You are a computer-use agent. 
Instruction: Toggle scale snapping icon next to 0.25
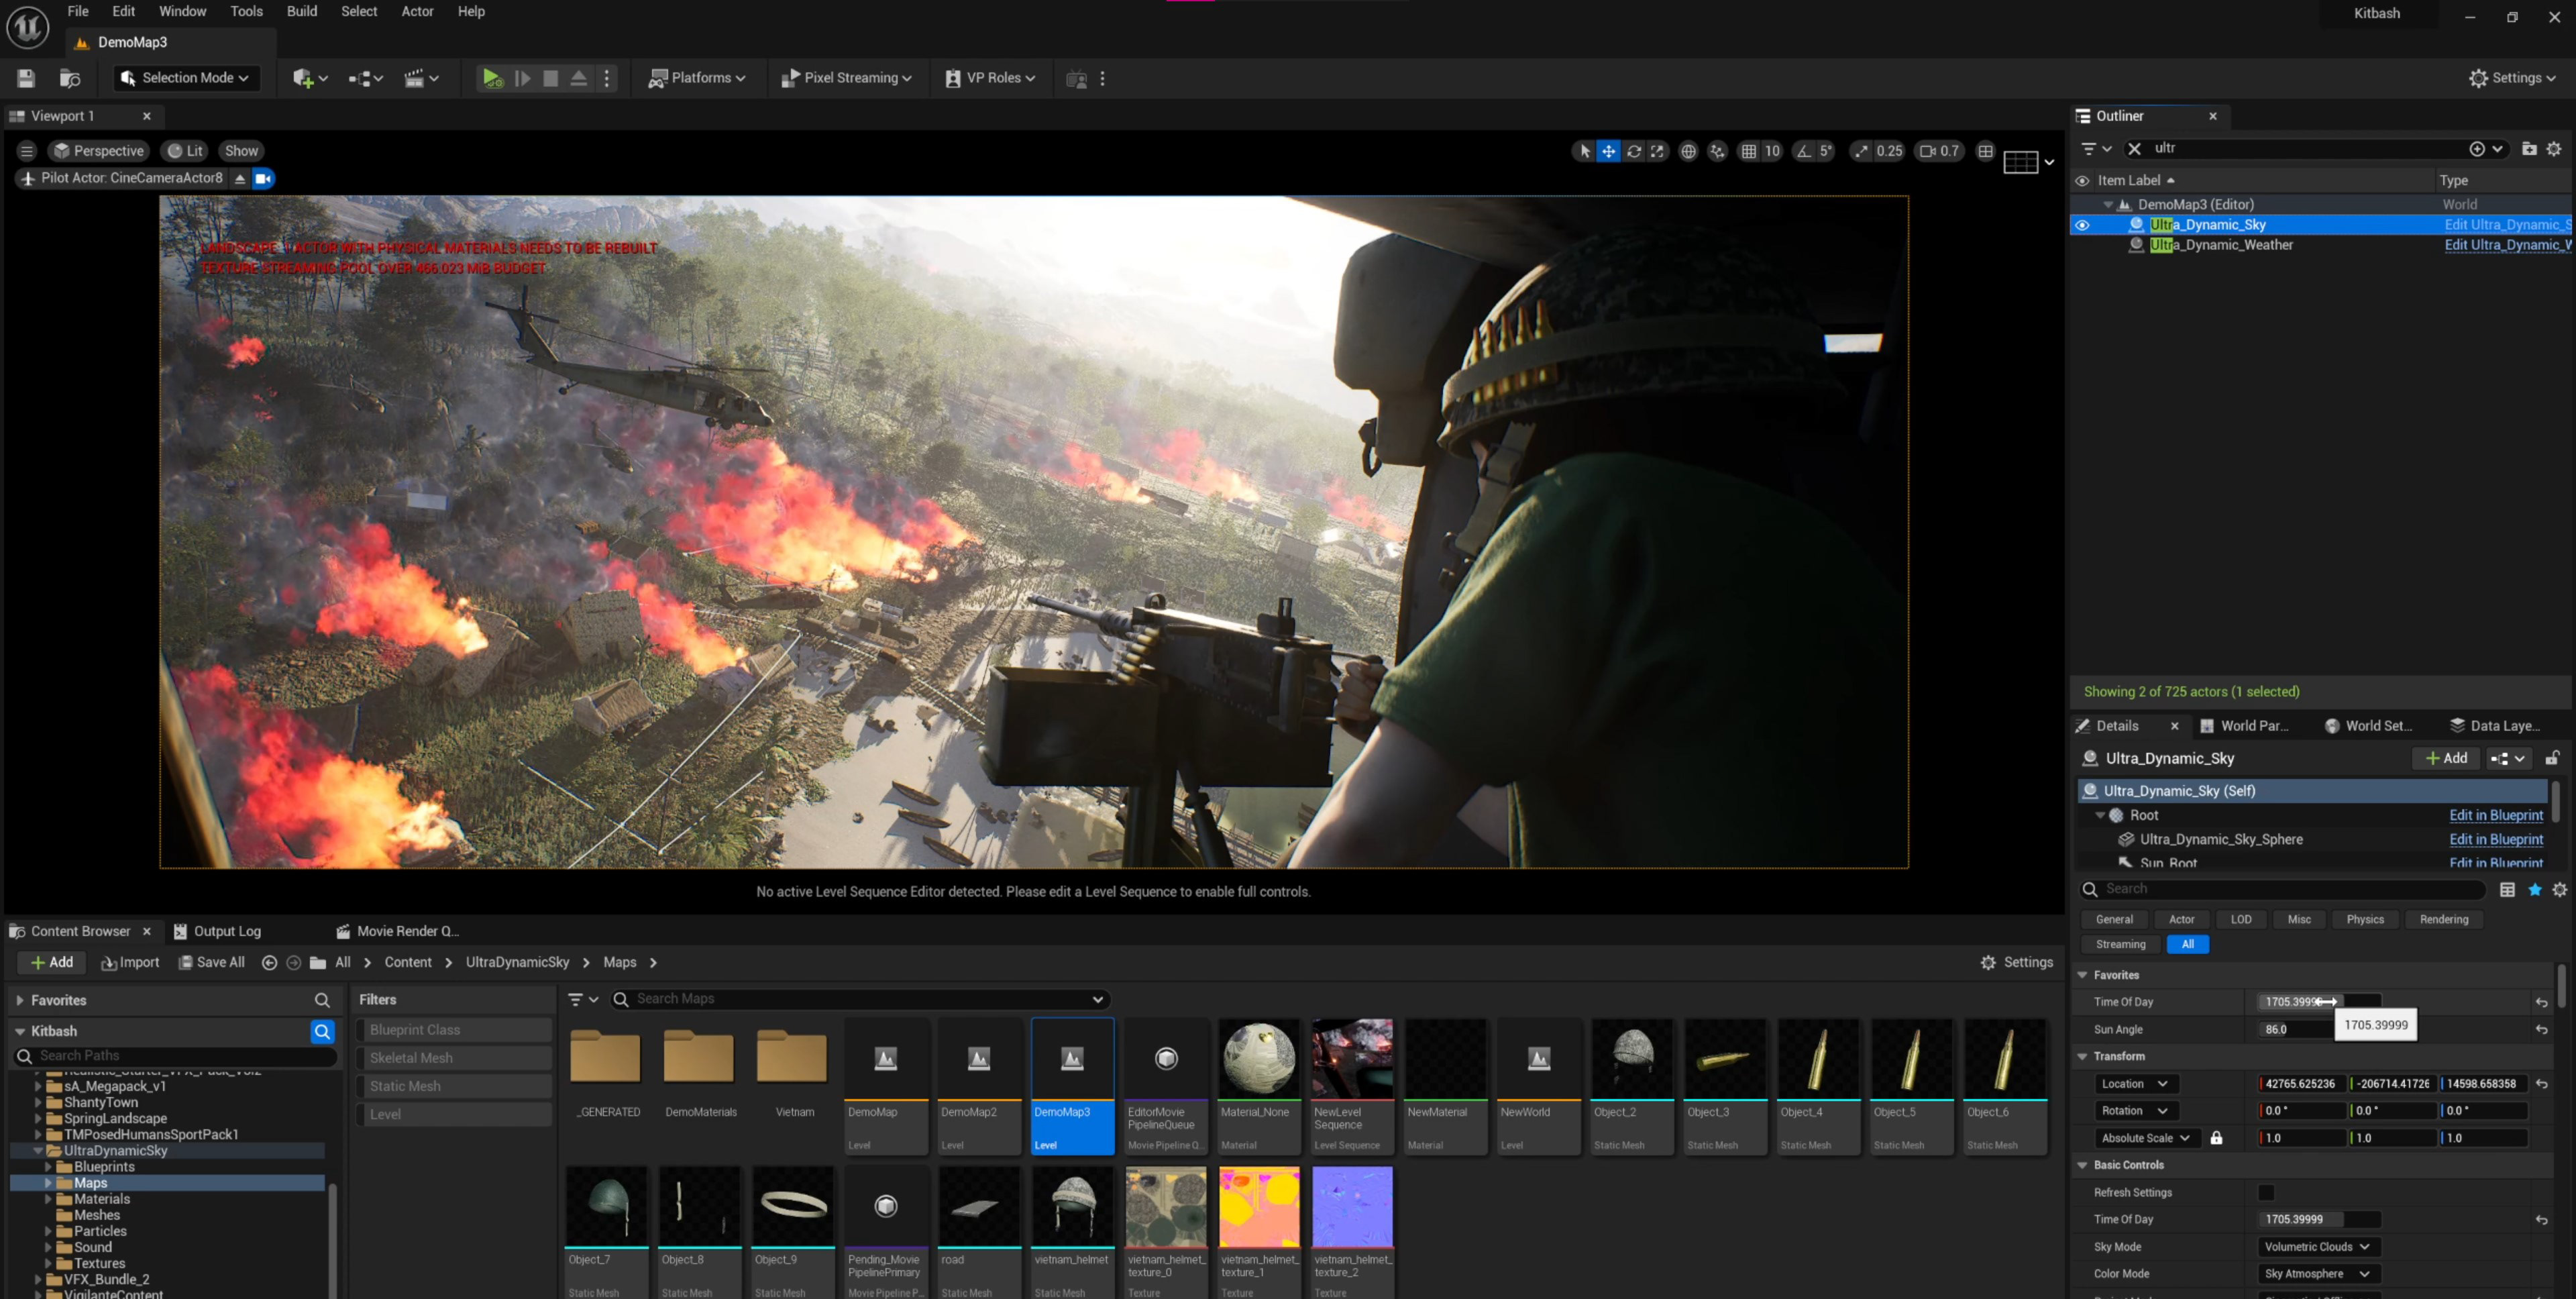pos(1860,151)
